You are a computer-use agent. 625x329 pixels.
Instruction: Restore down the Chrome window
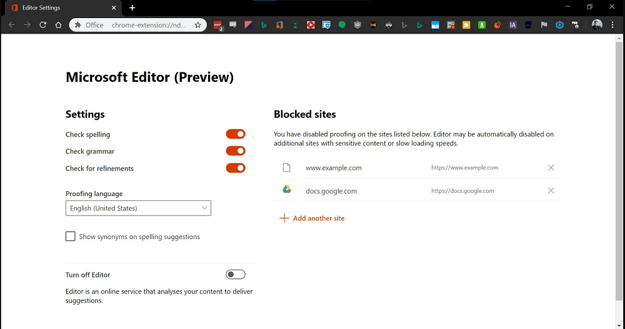(x=589, y=7)
